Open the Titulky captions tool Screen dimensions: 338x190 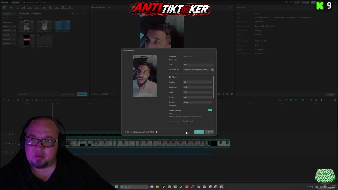(44, 7)
